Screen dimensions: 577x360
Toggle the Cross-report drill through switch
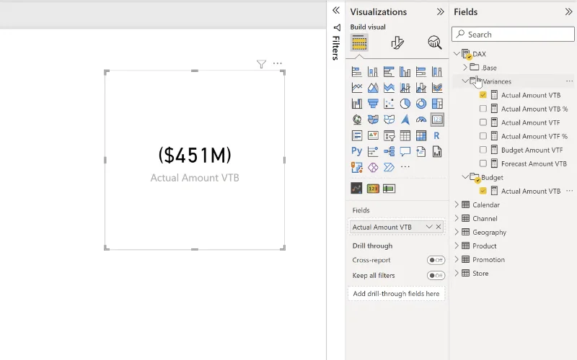[x=436, y=260]
